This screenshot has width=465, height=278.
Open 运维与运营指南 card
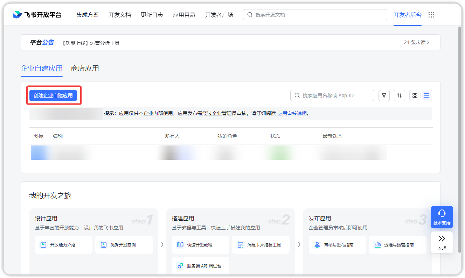click(x=398, y=245)
